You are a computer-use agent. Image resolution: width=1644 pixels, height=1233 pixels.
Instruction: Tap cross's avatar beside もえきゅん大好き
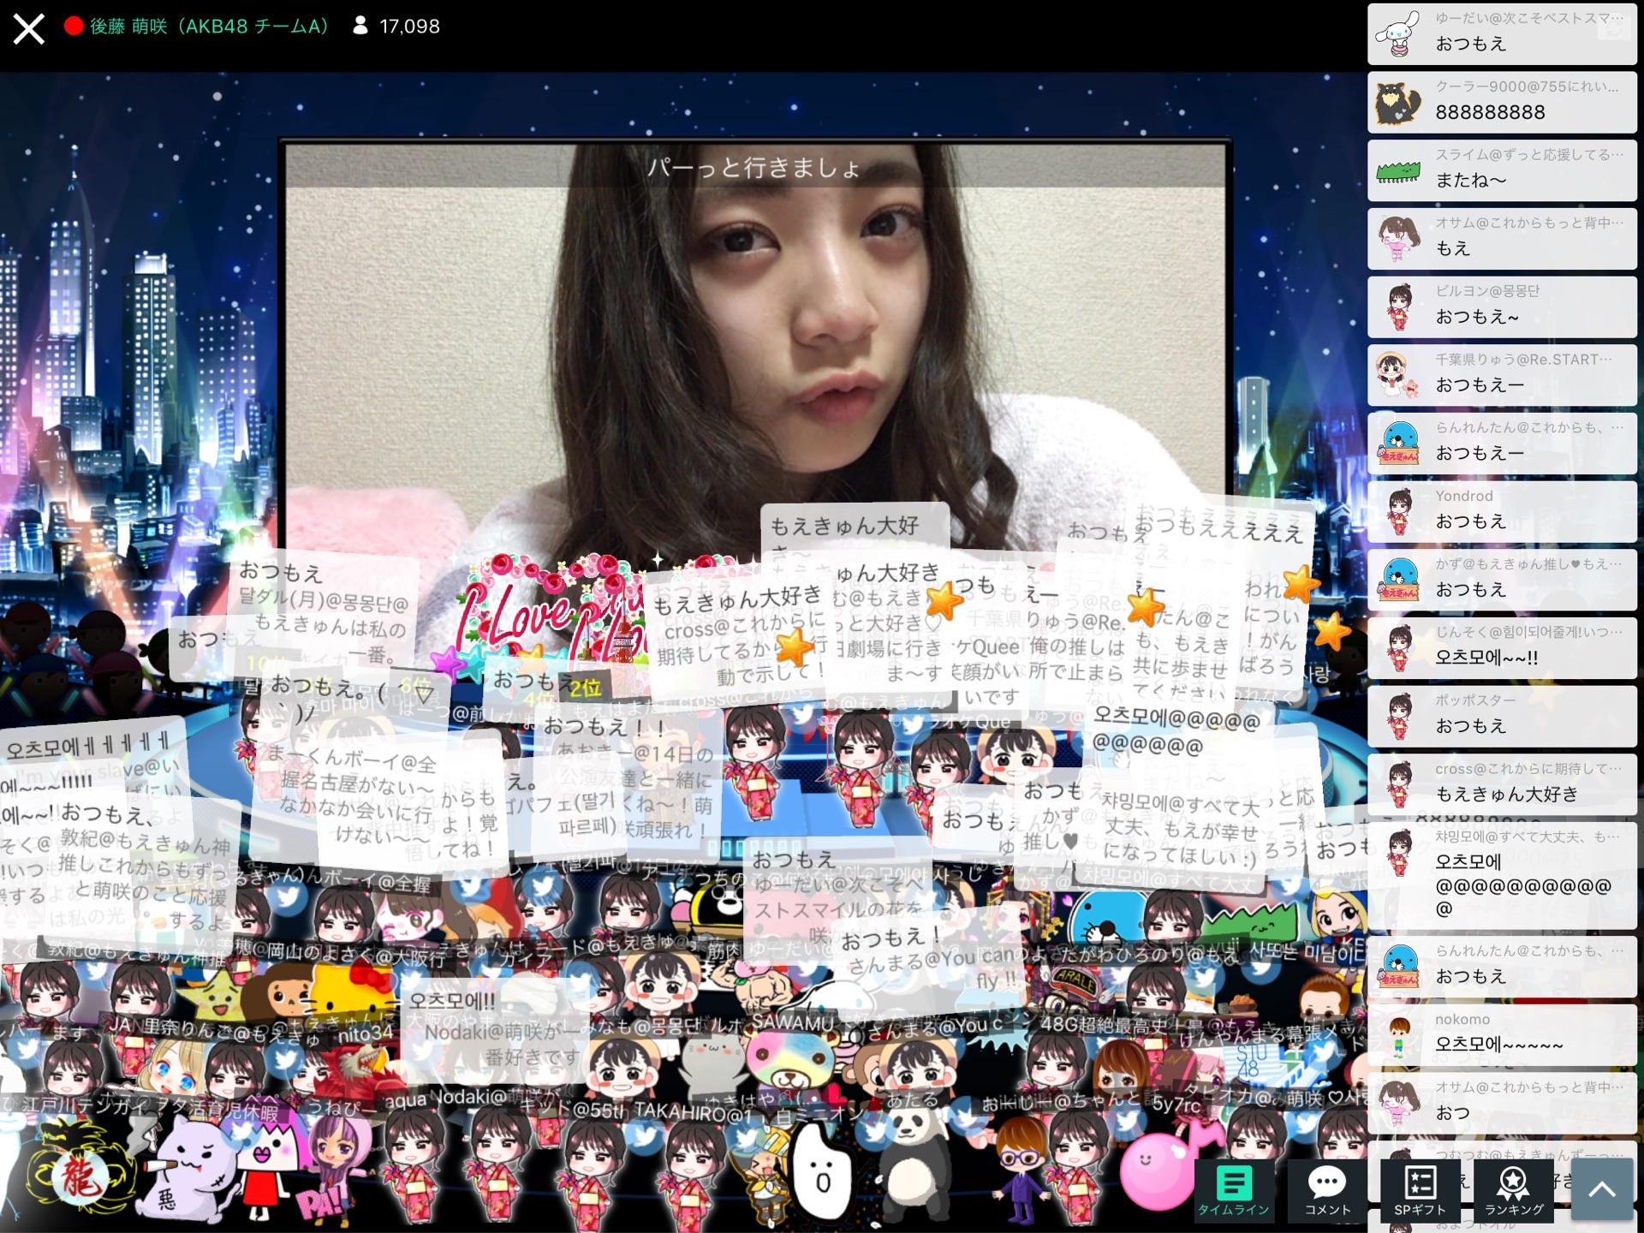click(x=1399, y=784)
